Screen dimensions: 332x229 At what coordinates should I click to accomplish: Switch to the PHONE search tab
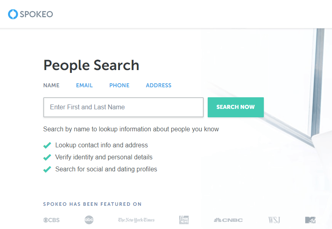[119, 85]
